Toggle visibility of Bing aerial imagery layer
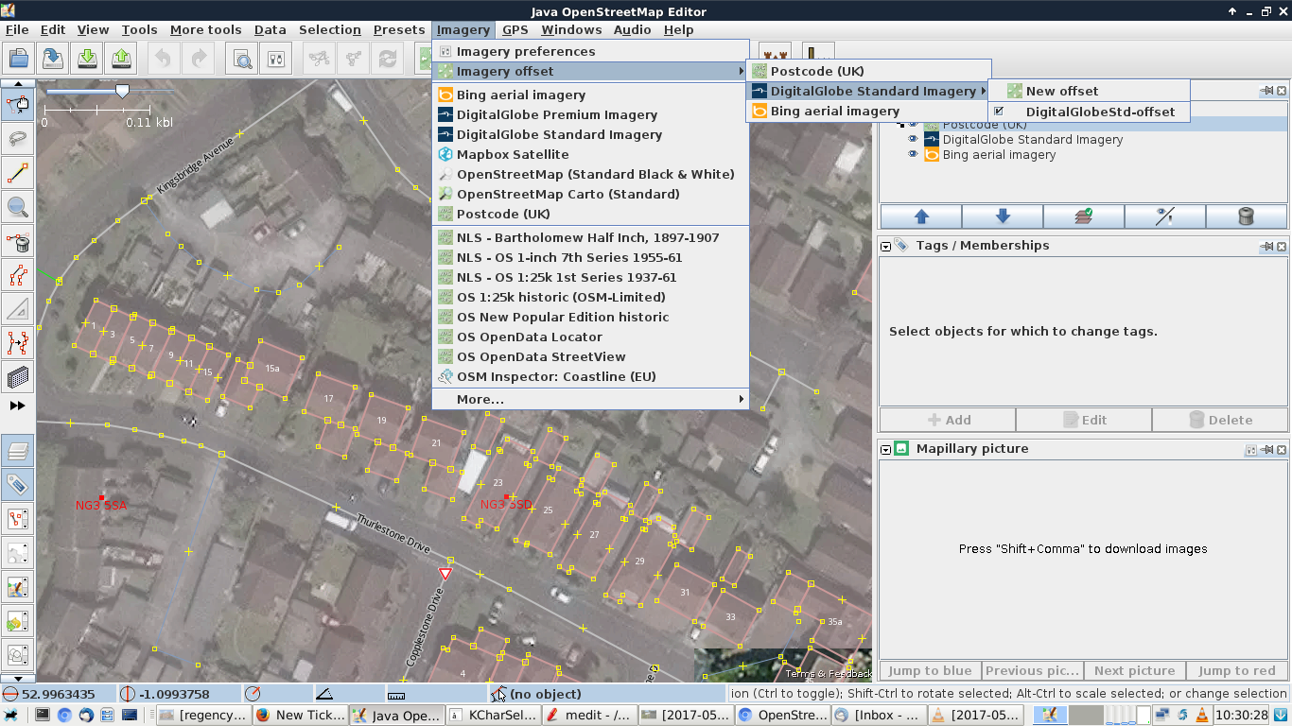 pyautogui.click(x=913, y=155)
